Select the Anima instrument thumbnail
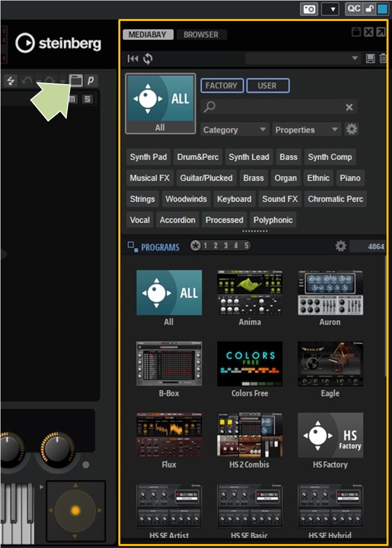392x548 pixels. point(250,293)
